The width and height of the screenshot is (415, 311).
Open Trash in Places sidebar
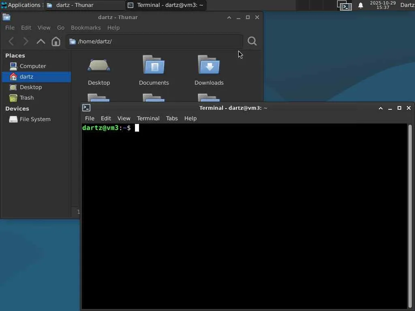pyautogui.click(x=36, y=98)
